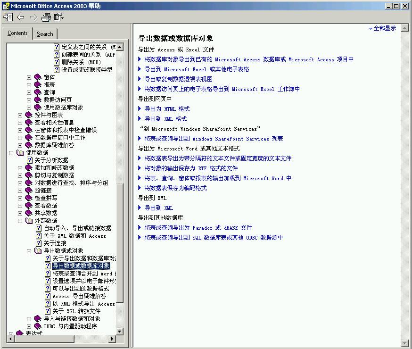This screenshot has height=349, width=412.
Task: Switch to the Search tab
Action: (x=45, y=34)
